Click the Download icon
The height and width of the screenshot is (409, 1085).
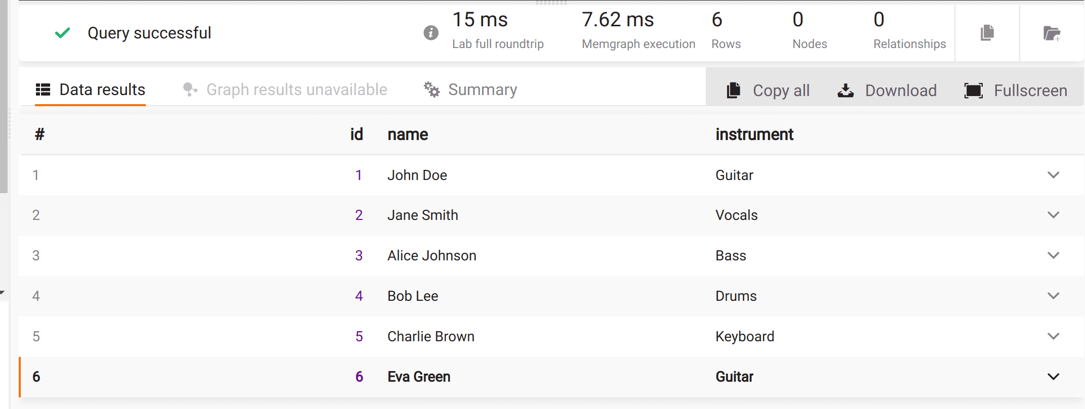[846, 90]
